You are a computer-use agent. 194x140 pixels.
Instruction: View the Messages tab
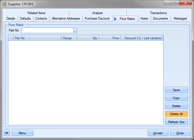[180, 19]
